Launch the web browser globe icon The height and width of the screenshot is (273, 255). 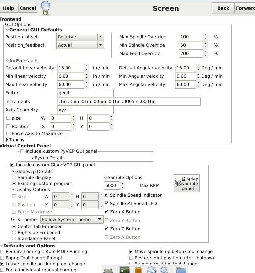pyautogui.click(x=151, y=270)
